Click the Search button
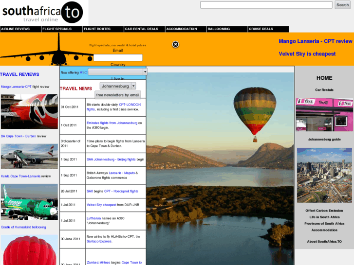 pyautogui.click(x=342, y=5)
